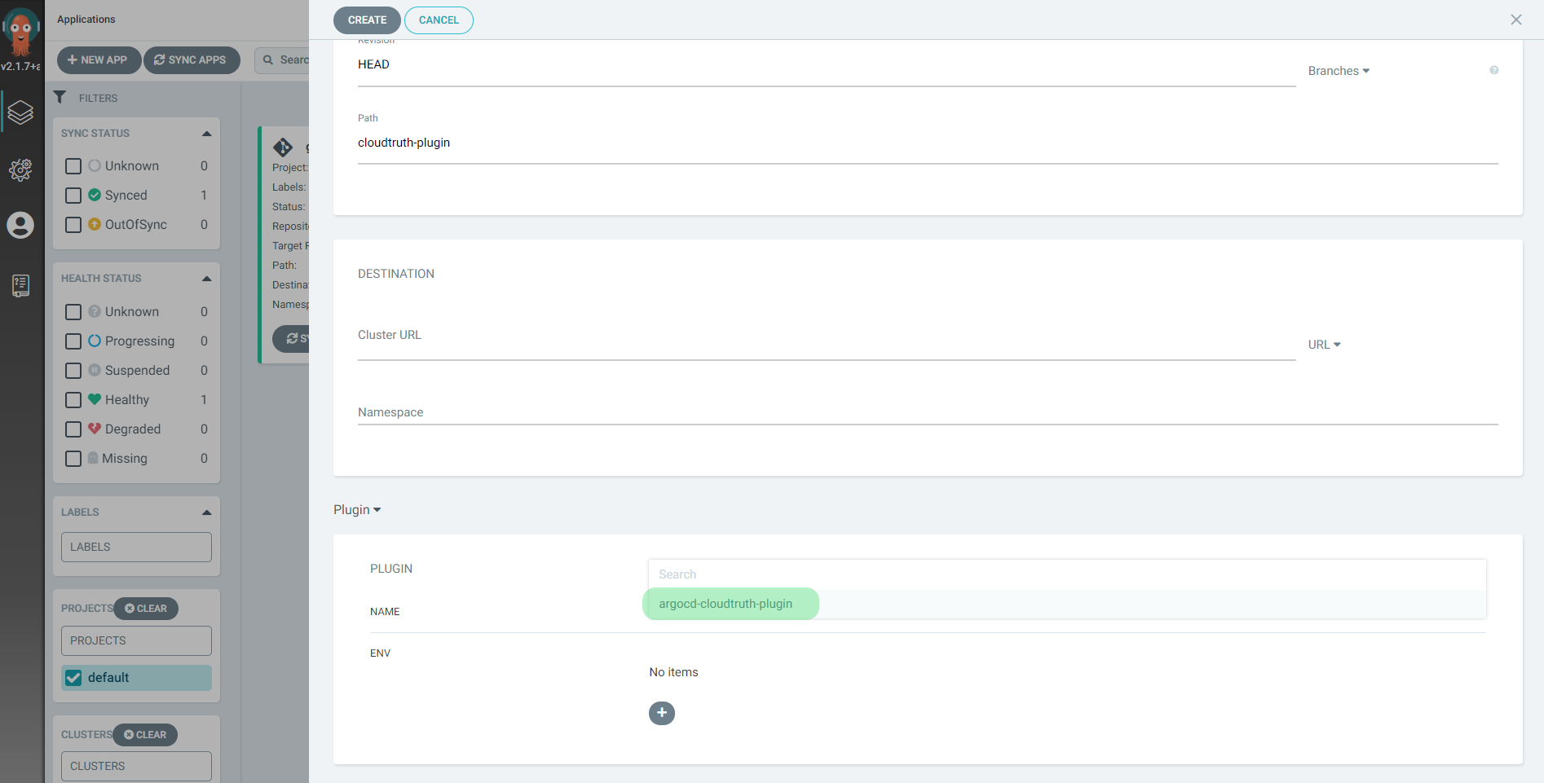Toggle Progressing filter checkbox
Image resolution: width=1544 pixels, height=783 pixels.
(x=73, y=341)
